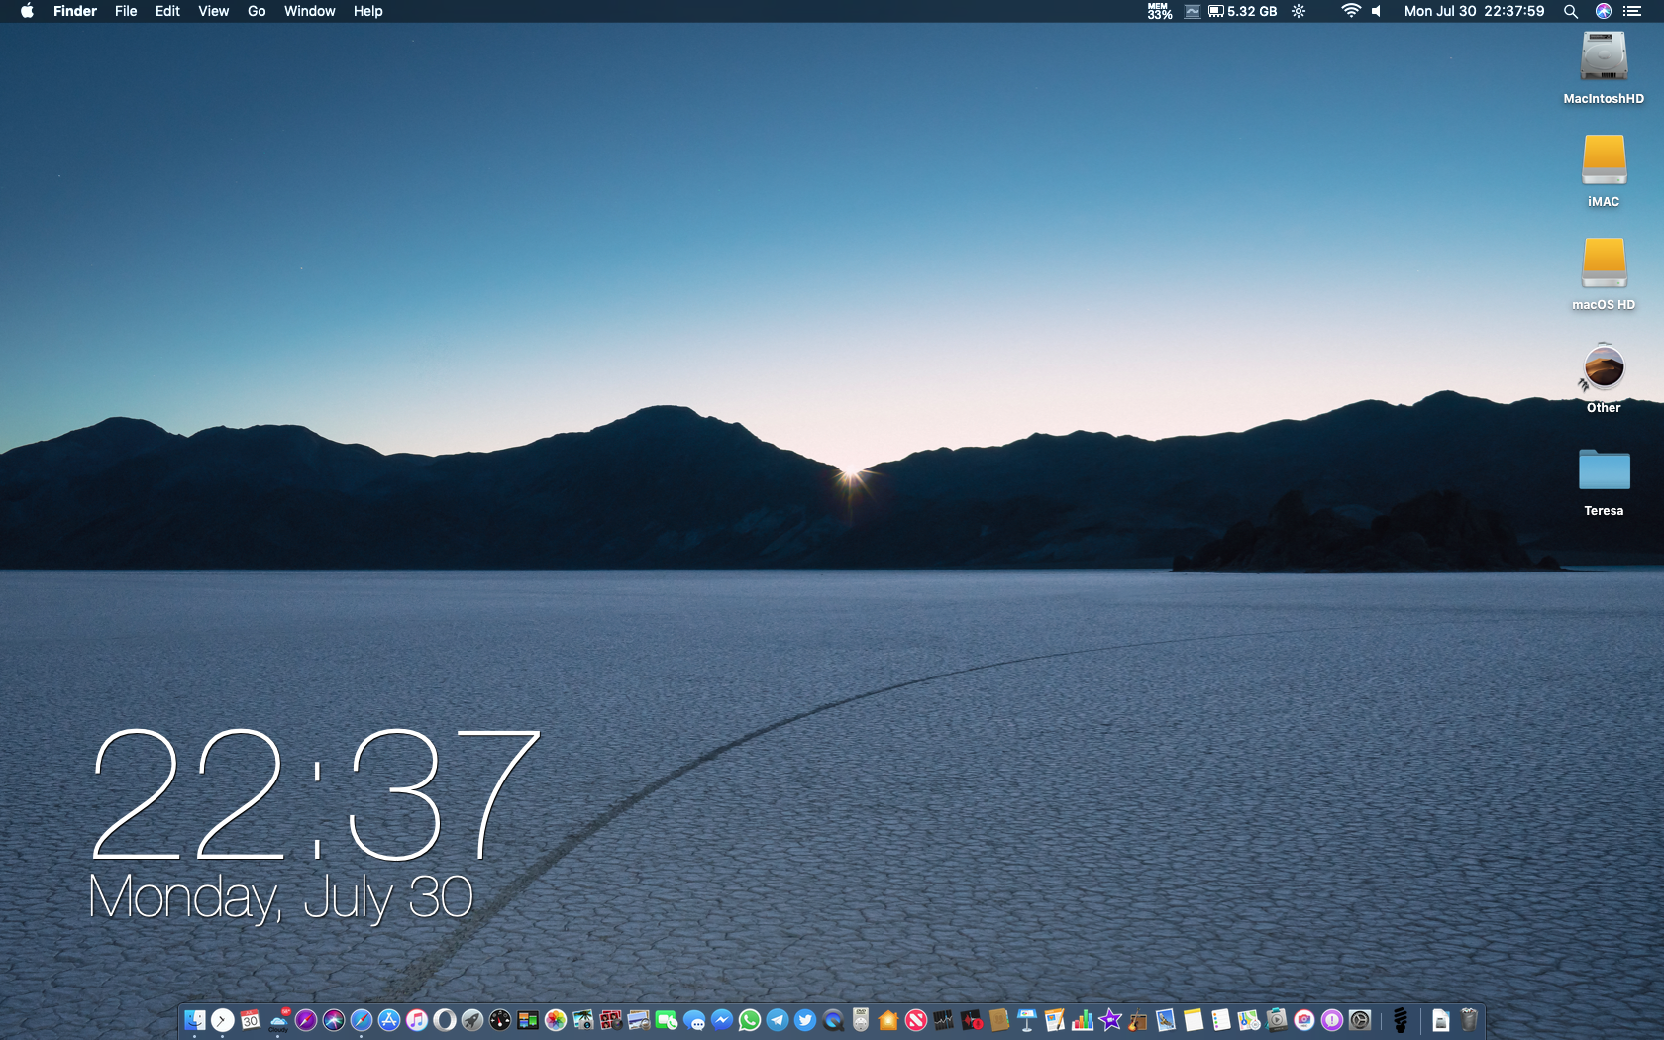The width and height of the screenshot is (1664, 1040).
Task: Launch the News app in Dock
Action: (x=916, y=1020)
